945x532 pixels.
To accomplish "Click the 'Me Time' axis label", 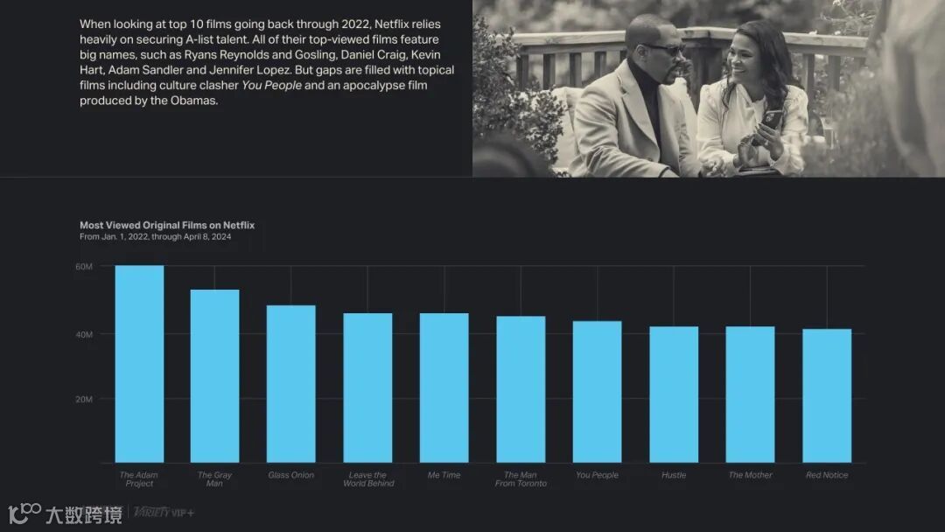I will pyautogui.click(x=444, y=475).
